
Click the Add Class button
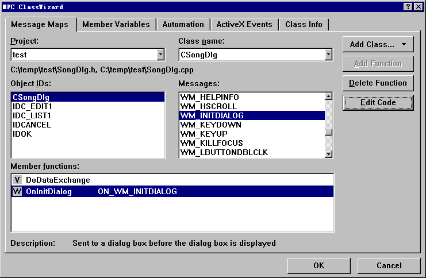378,44
